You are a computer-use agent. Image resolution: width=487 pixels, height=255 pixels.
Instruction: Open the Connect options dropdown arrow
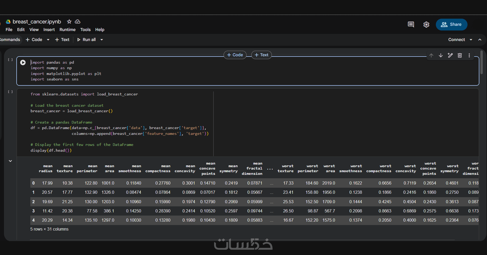tap(471, 40)
